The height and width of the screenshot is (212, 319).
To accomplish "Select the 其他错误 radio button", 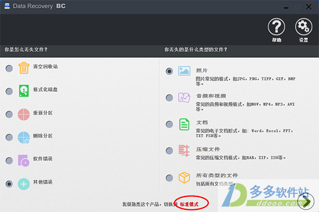I will (9, 184).
